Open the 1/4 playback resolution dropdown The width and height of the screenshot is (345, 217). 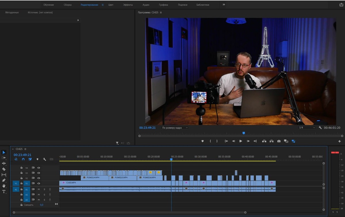coord(307,128)
